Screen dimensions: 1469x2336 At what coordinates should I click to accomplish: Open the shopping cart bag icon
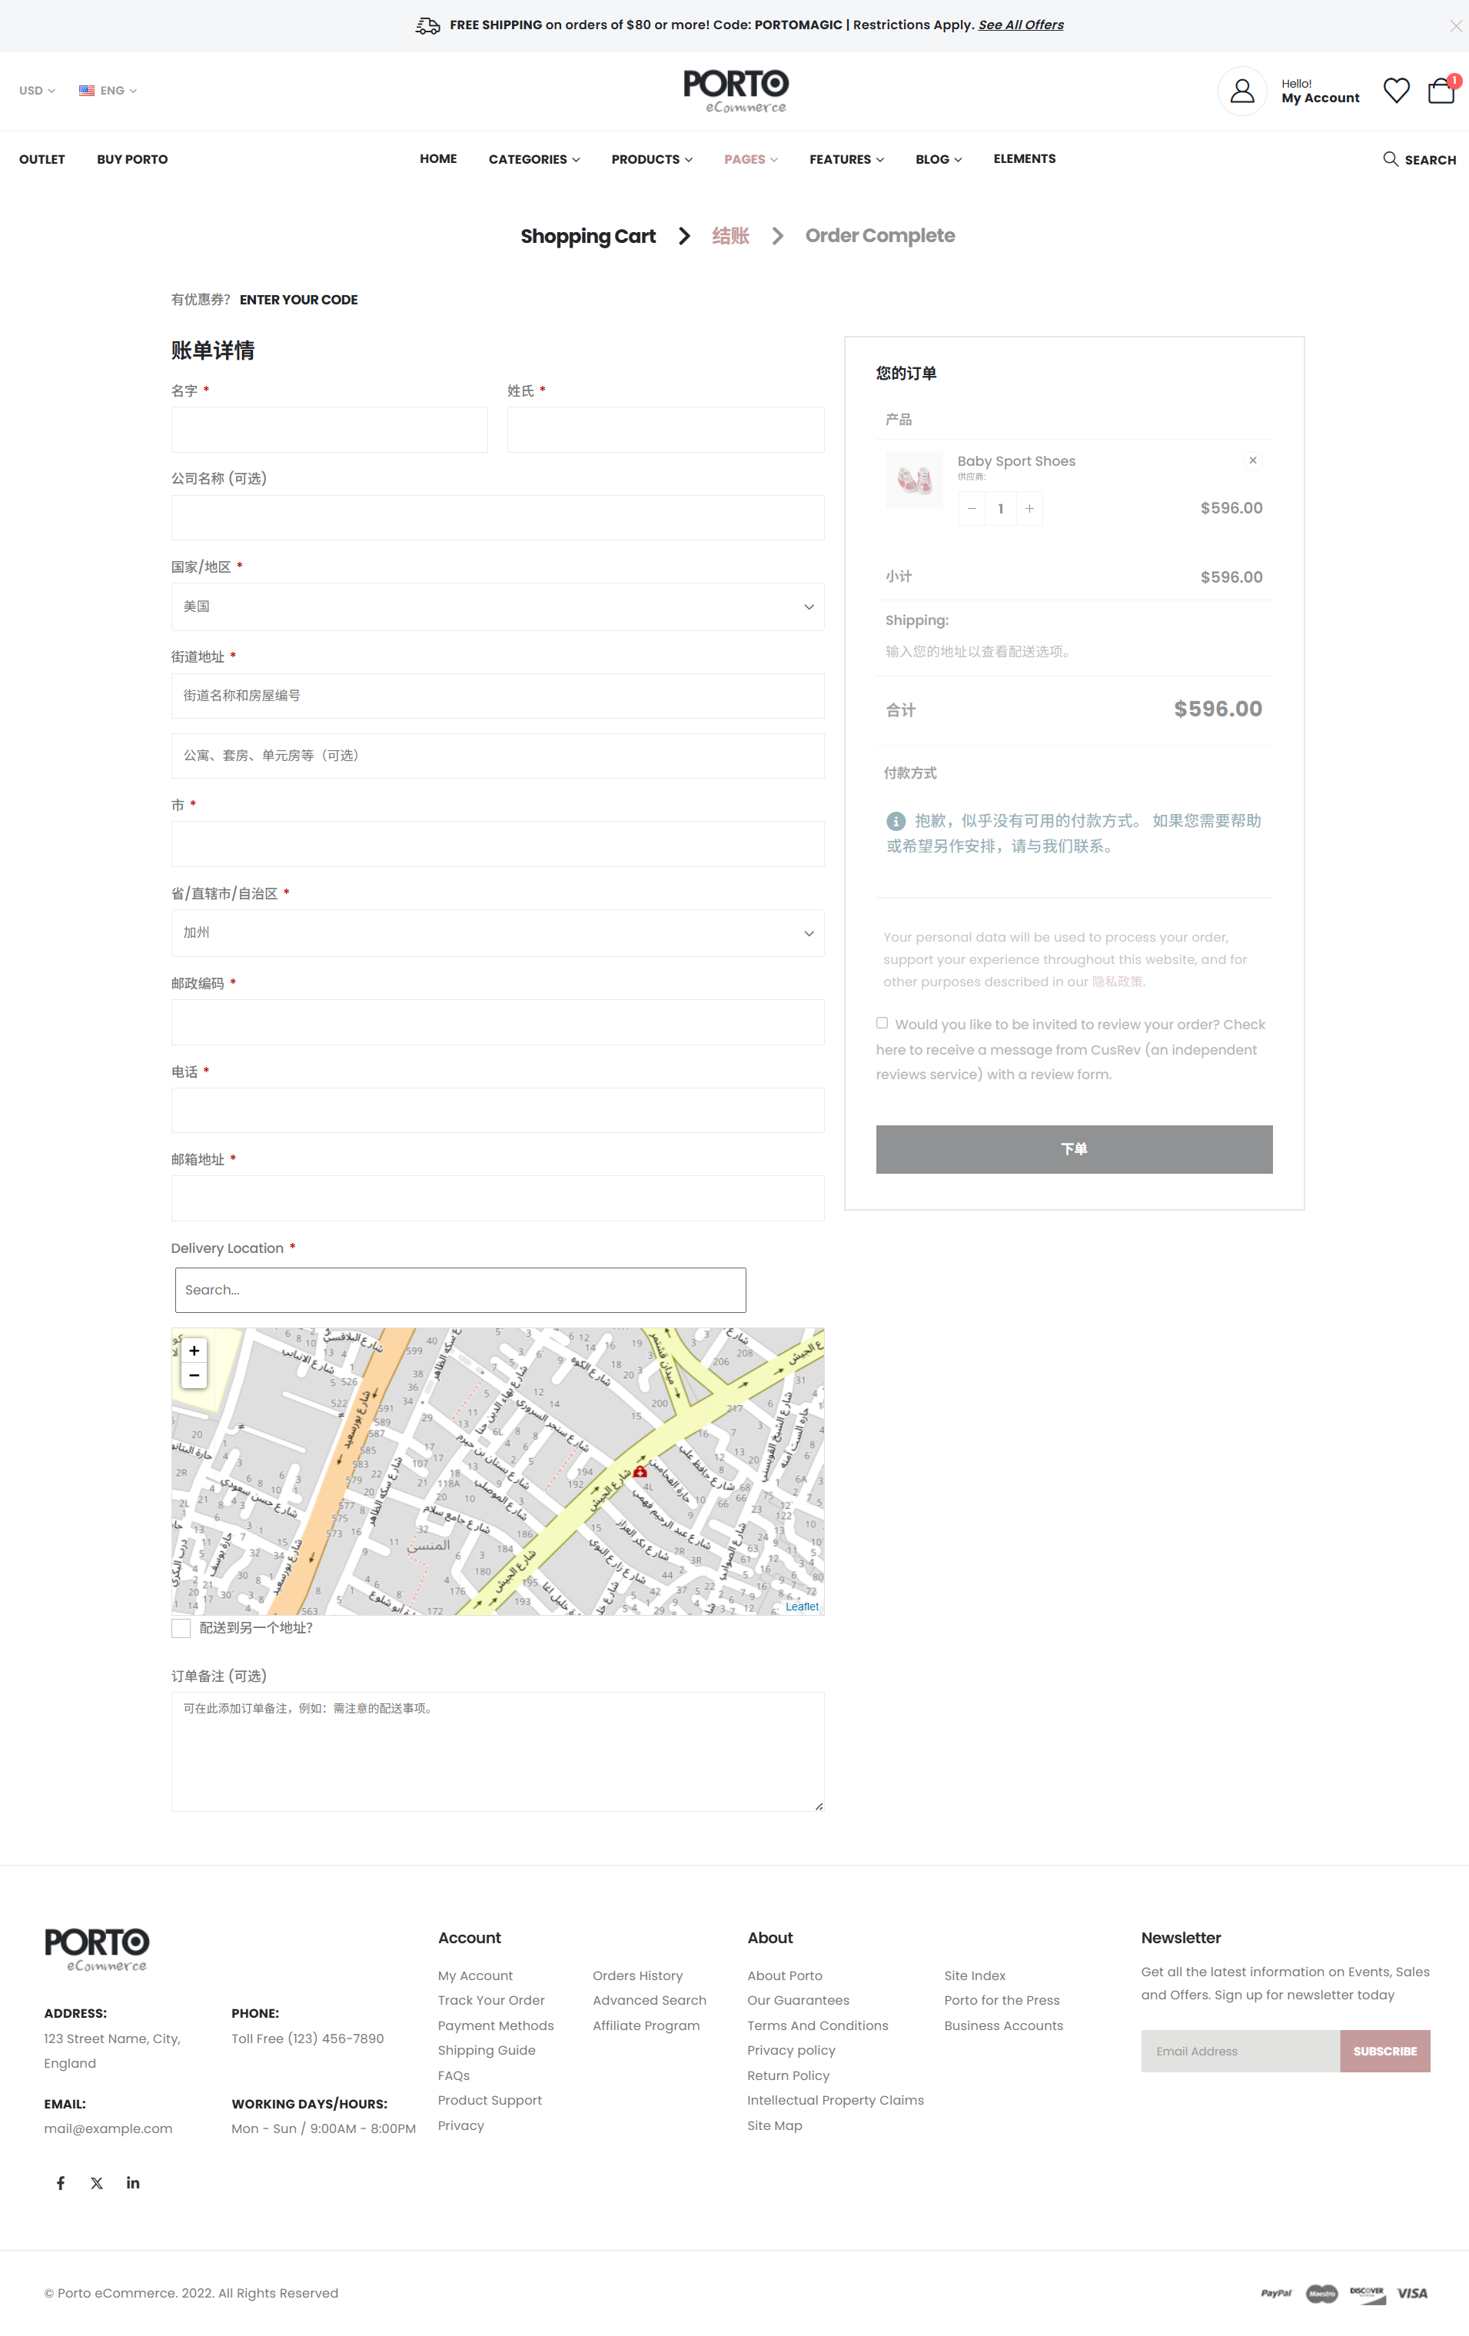1440,91
